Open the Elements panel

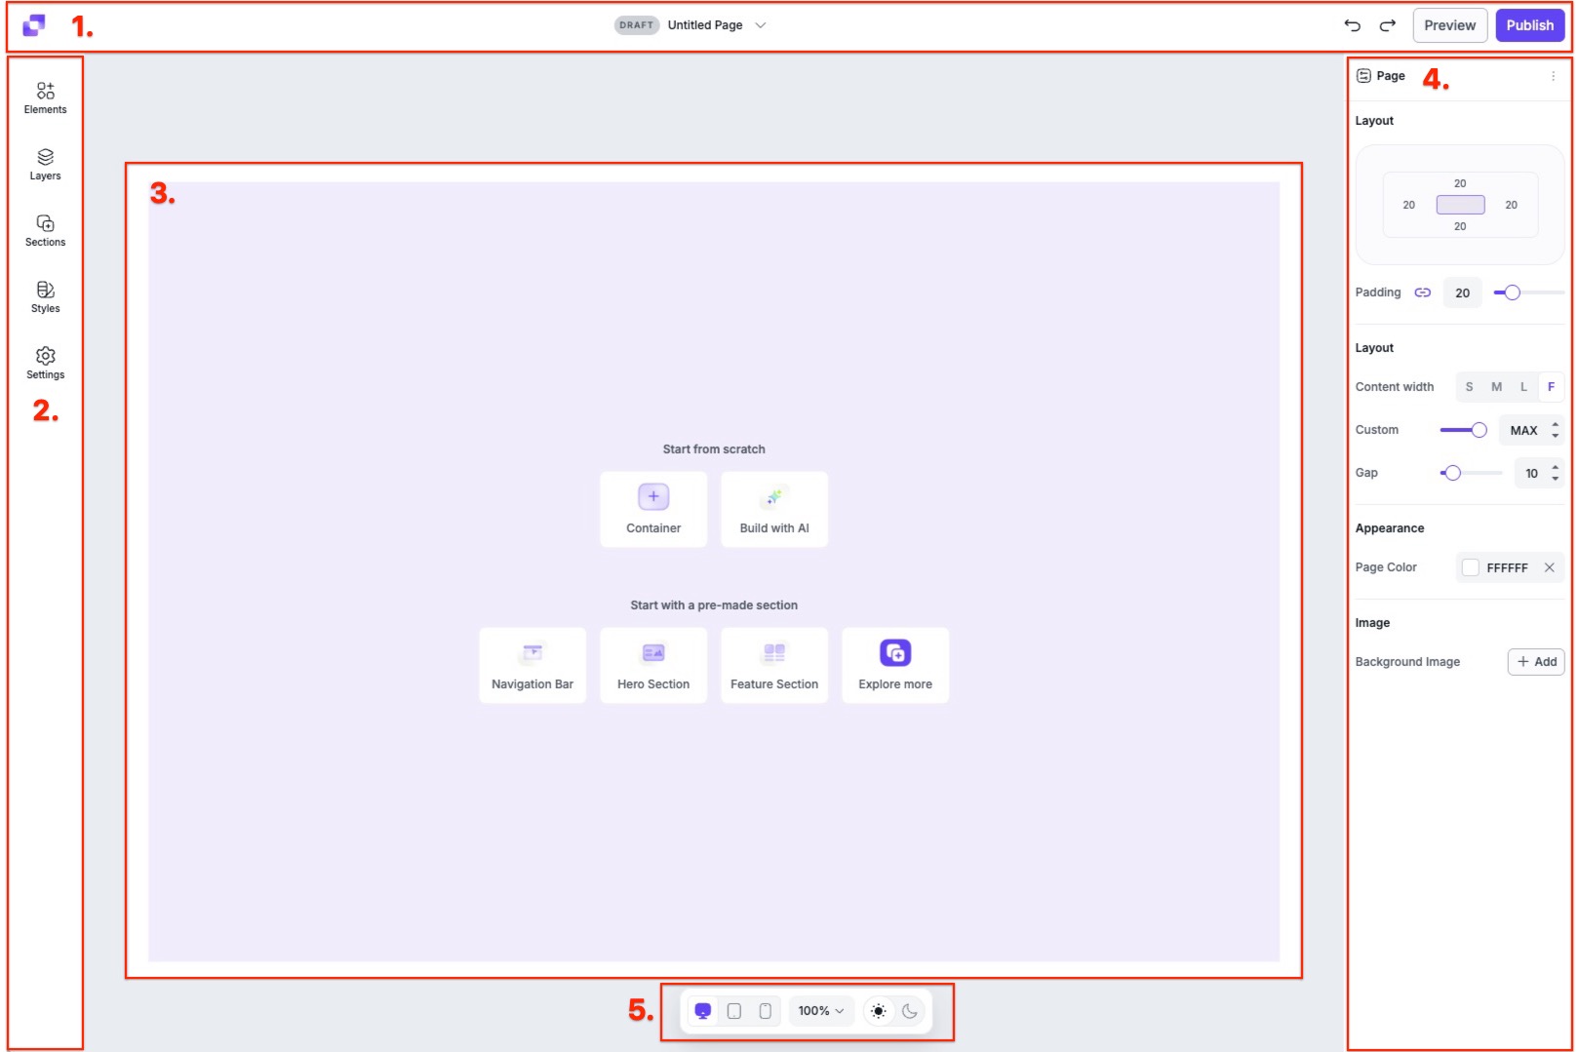click(x=45, y=96)
